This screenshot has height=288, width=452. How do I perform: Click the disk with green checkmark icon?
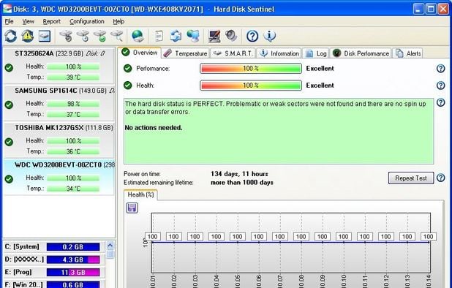100,36
